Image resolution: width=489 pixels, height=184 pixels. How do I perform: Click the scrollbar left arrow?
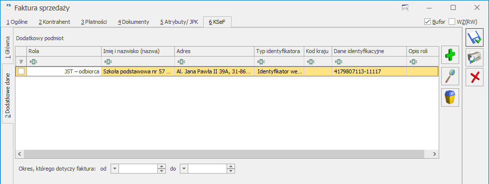coord(19,154)
